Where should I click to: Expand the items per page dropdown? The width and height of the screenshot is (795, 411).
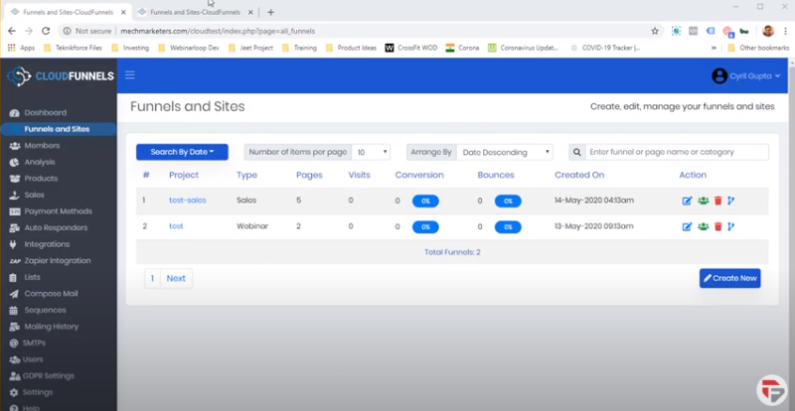pyautogui.click(x=372, y=152)
